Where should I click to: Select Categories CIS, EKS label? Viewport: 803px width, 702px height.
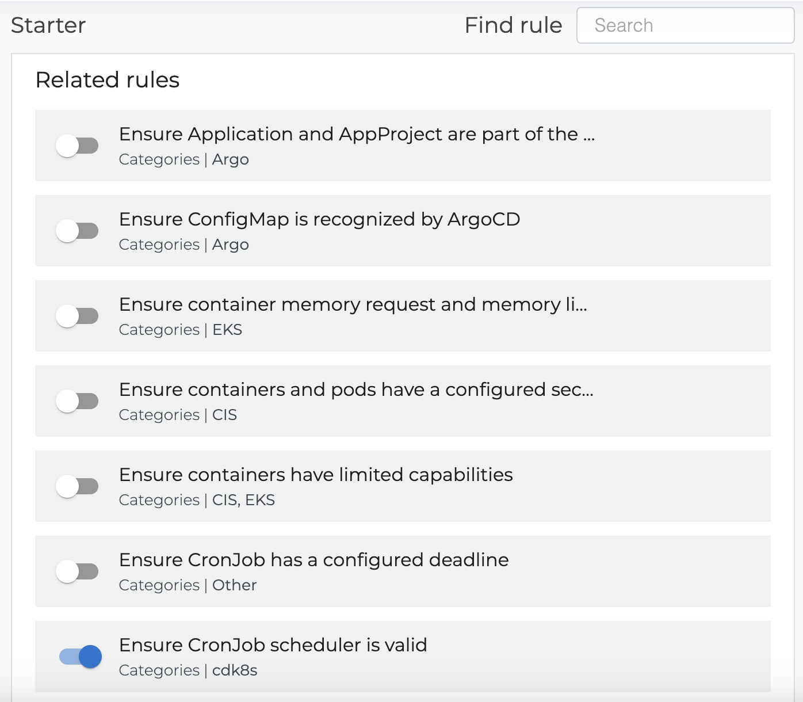197,500
